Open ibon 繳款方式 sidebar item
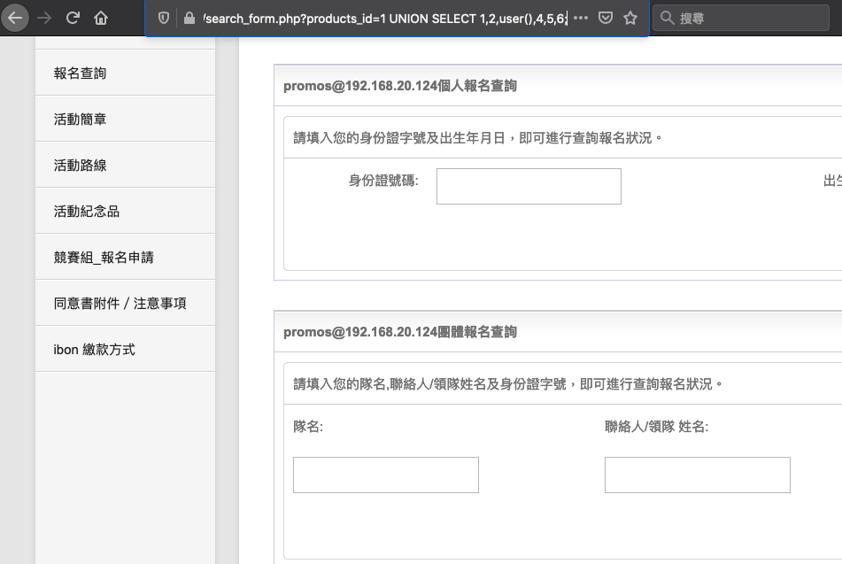842x564 pixels. (125, 349)
